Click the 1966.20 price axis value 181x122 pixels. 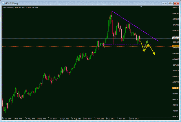click(176, 8)
